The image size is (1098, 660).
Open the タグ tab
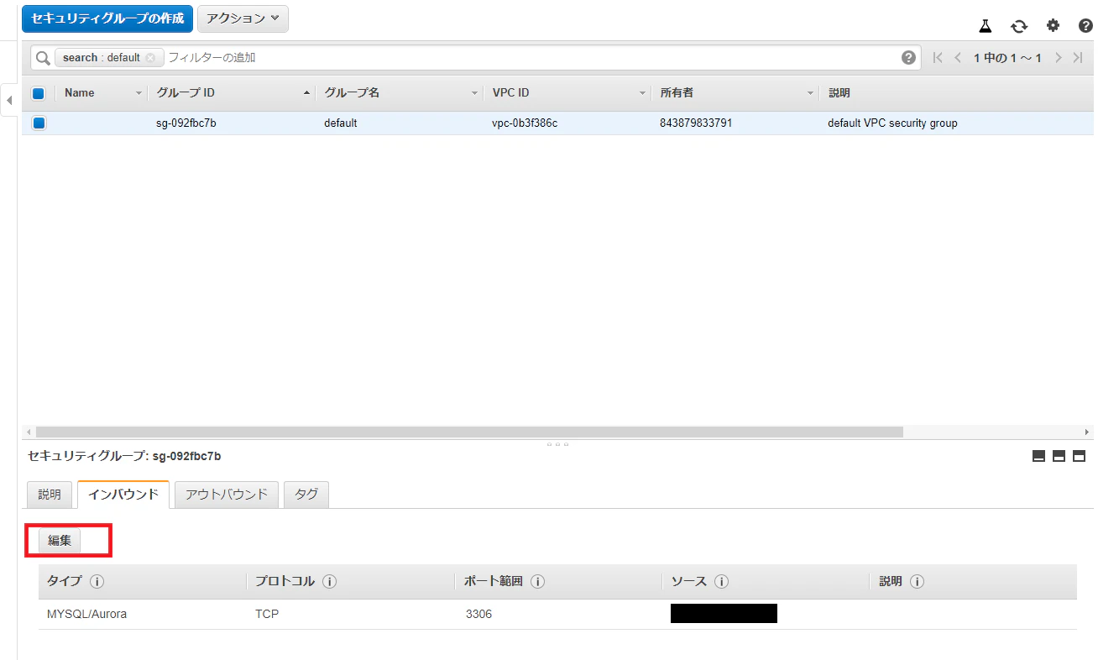coord(306,495)
